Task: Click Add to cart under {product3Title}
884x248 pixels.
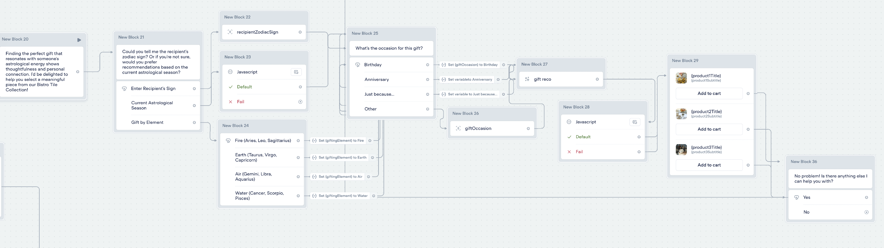Action: point(709,165)
